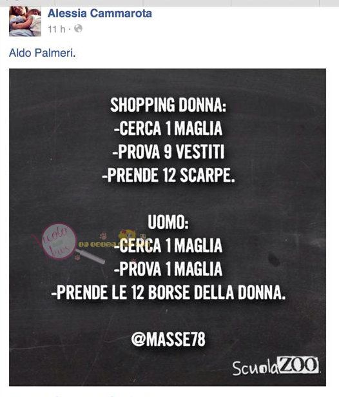Click the ScuolaZOO logo on the image
Image resolution: width=339 pixels, height=397 pixels.
(276, 365)
